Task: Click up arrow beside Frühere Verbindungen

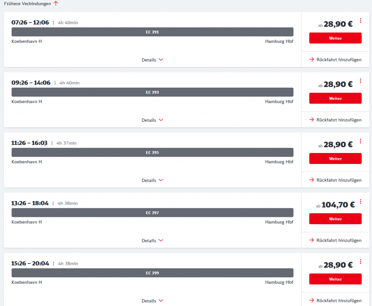Action: click(56, 3)
